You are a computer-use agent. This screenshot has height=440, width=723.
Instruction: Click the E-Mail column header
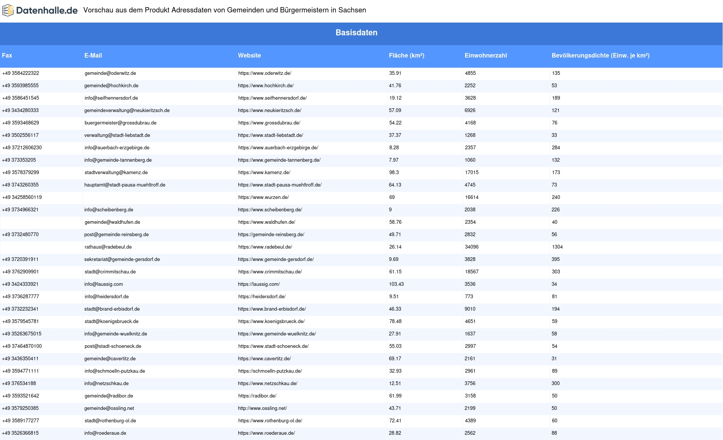pyautogui.click(x=93, y=55)
